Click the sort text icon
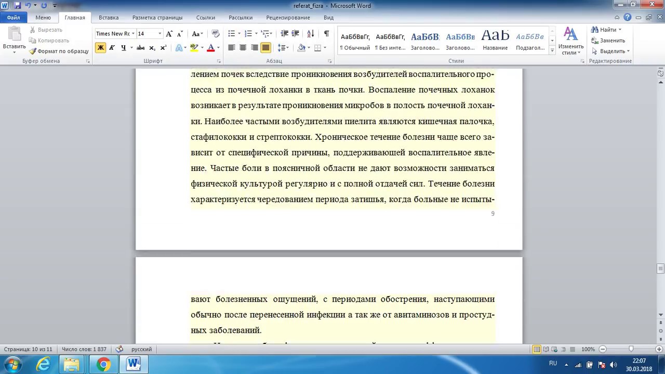The image size is (665, 374). [311, 34]
